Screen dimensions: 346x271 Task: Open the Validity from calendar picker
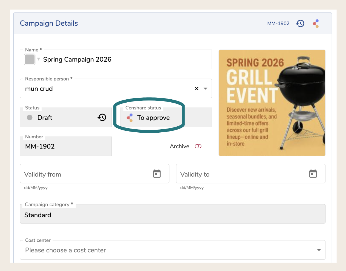(157, 174)
